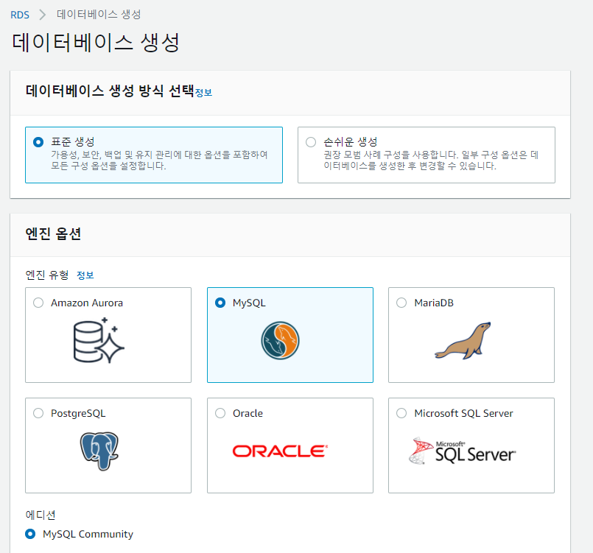The height and width of the screenshot is (553, 593).
Task: Click the breadcrumb chevron after RDS
Action: (x=43, y=15)
